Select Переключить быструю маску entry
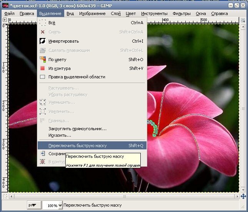 tap(92, 146)
